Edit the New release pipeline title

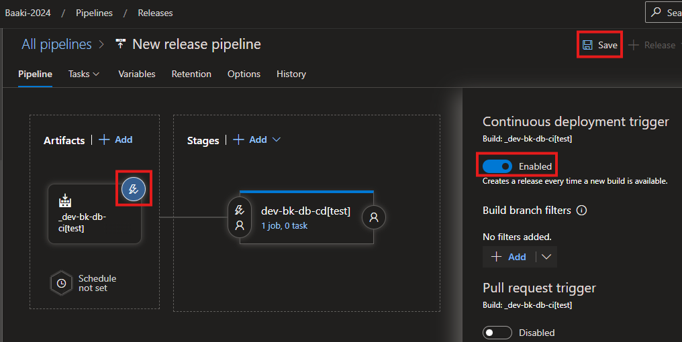pyautogui.click(x=197, y=44)
